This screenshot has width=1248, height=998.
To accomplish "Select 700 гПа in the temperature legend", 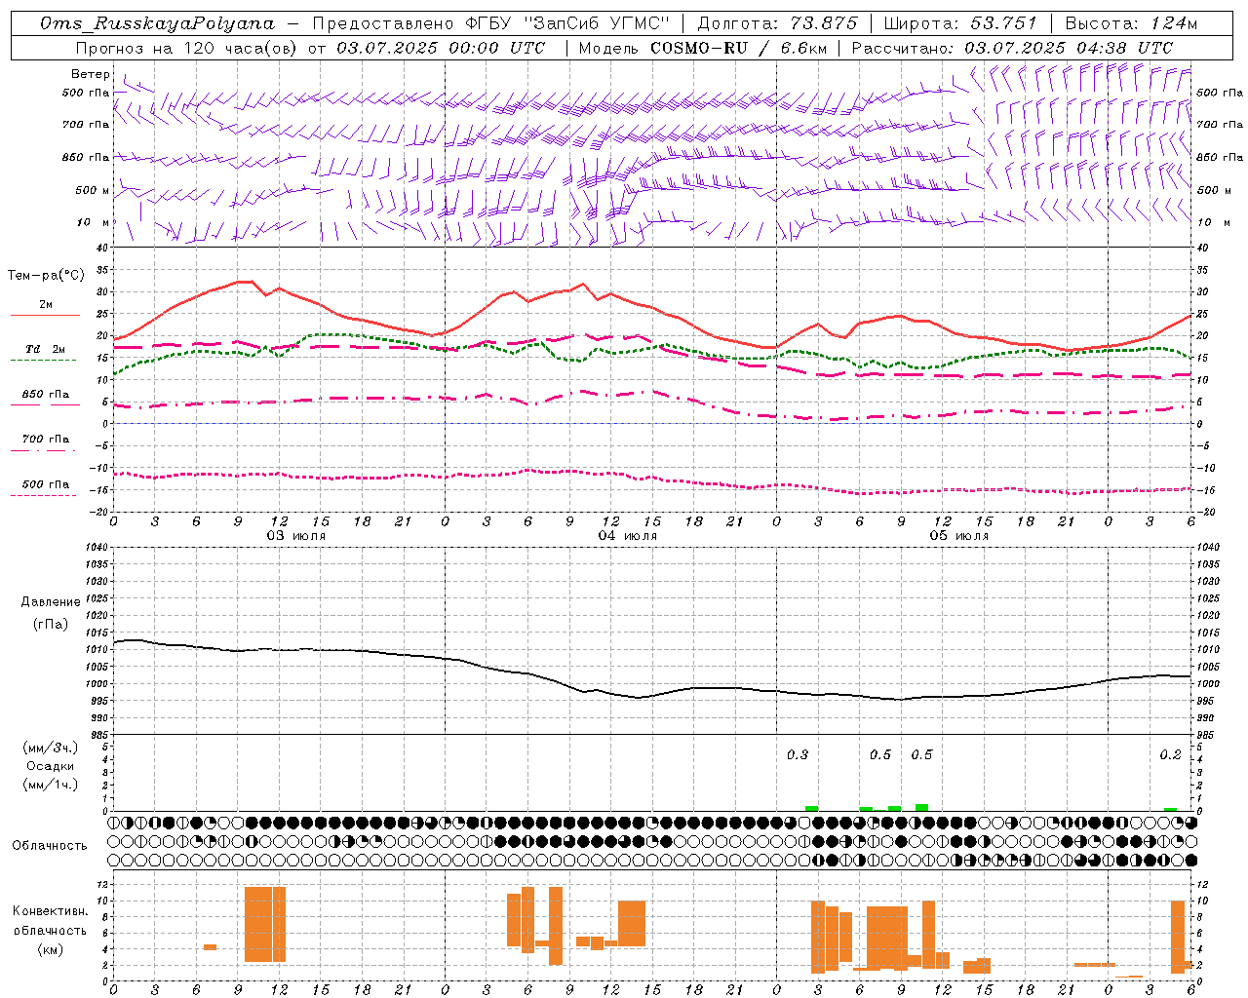I will (x=45, y=440).
